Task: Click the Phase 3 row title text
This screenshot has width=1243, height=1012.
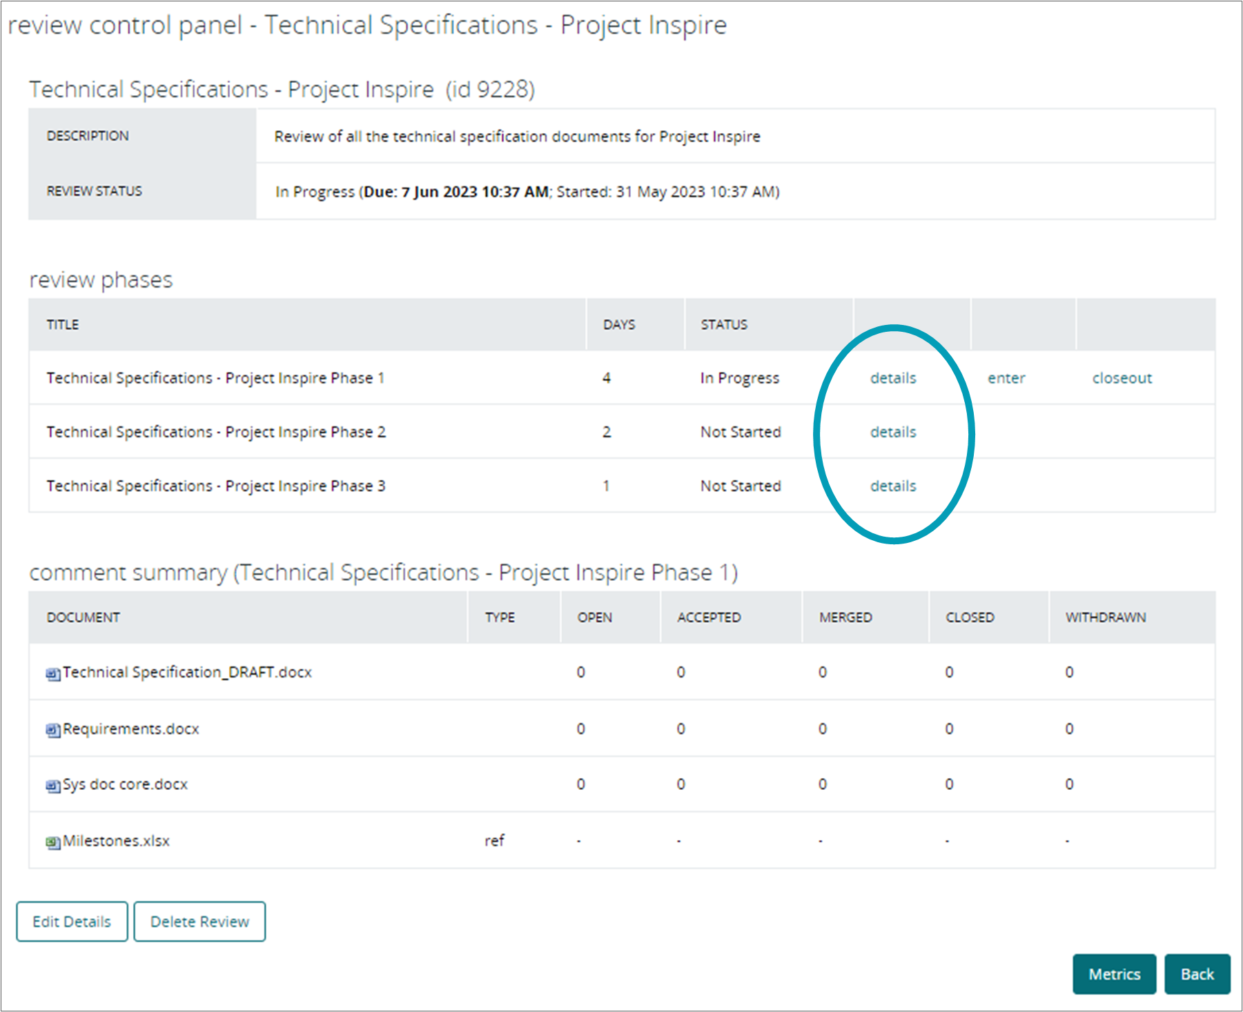Action: [x=216, y=486]
